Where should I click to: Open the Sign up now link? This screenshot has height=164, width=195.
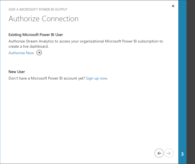click(97, 78)
